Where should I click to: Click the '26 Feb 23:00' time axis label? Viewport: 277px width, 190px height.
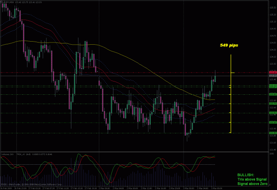point(20,188)
